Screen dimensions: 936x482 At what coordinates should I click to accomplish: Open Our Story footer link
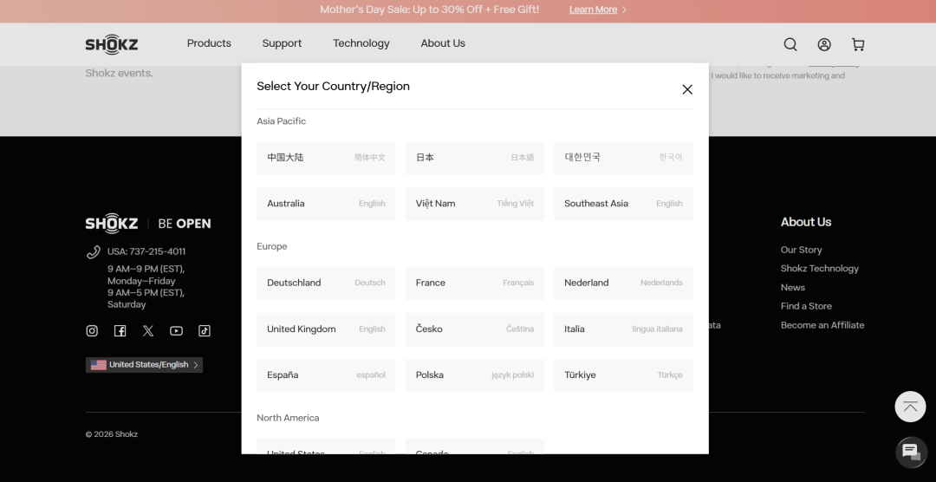pyautogui.click(x=801, y=251)
